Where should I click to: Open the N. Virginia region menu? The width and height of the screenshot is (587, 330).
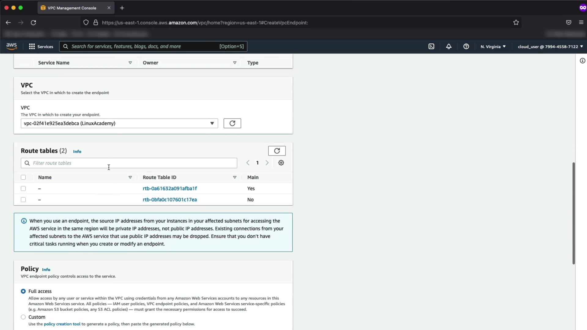pos(493,47)
